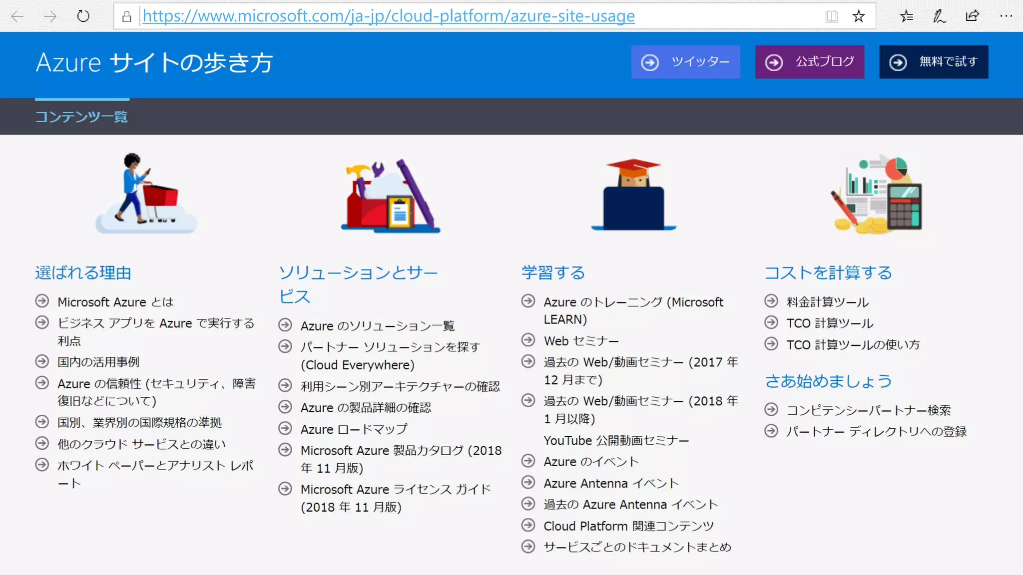The height and width of the screenshot is (575, 1023).
Task: Click the browser Back arrow
Action: tap(17, 16)
